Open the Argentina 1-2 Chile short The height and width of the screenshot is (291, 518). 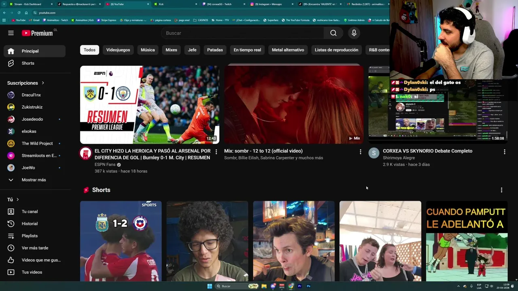coord(121,241)
